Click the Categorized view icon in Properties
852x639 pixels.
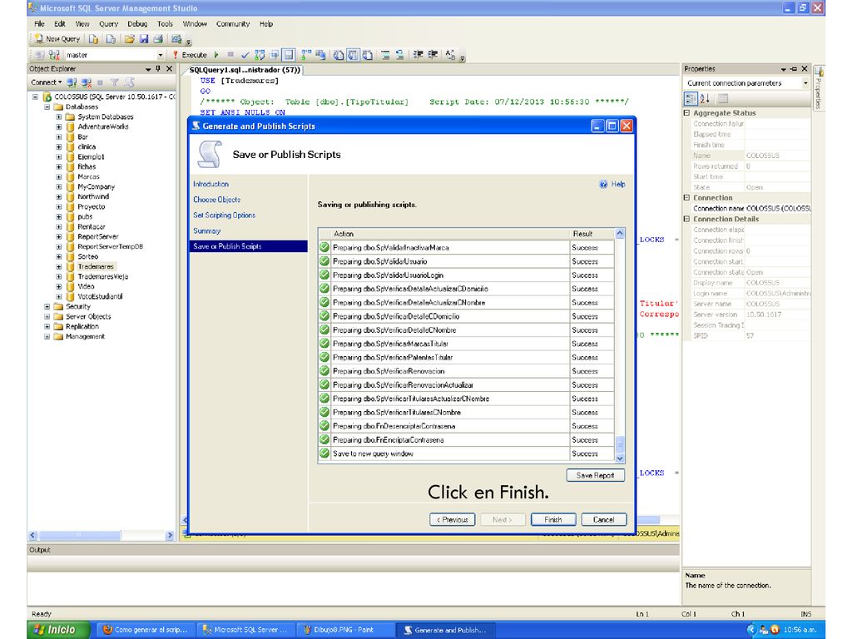691,98
